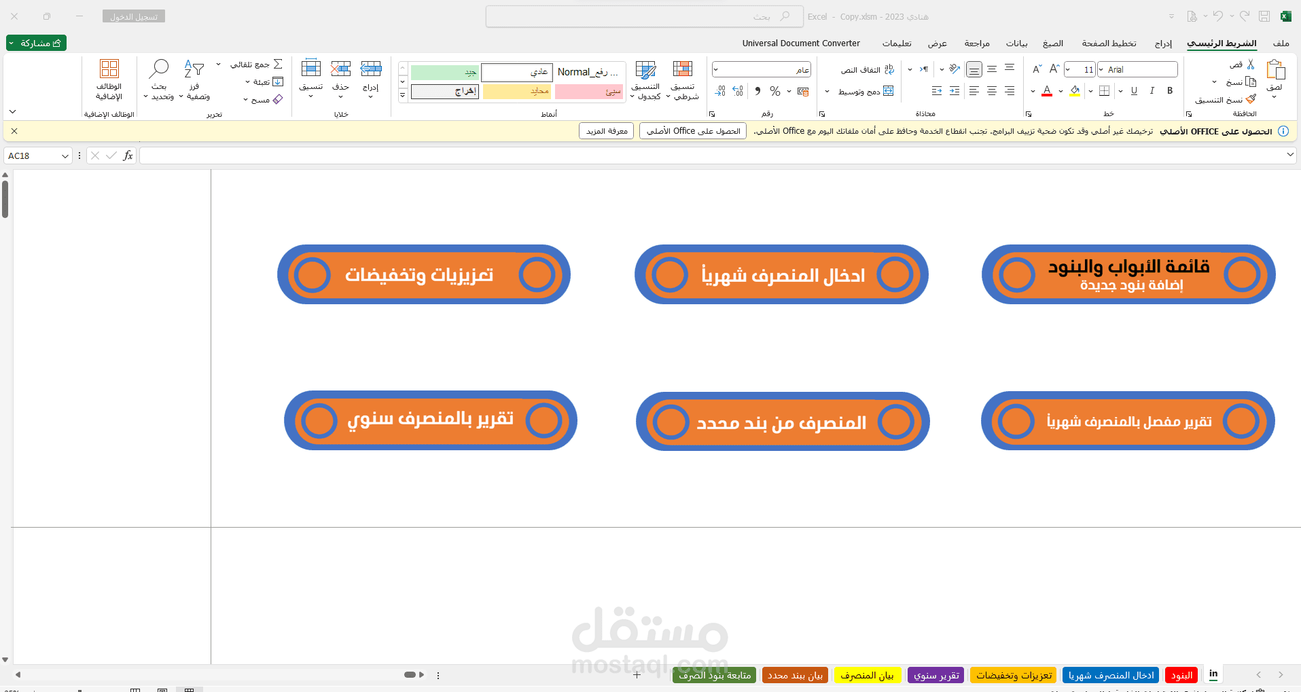Click accounting number format icon
The height and width of the screenshot is (692, 1301).
click(803, 91)
